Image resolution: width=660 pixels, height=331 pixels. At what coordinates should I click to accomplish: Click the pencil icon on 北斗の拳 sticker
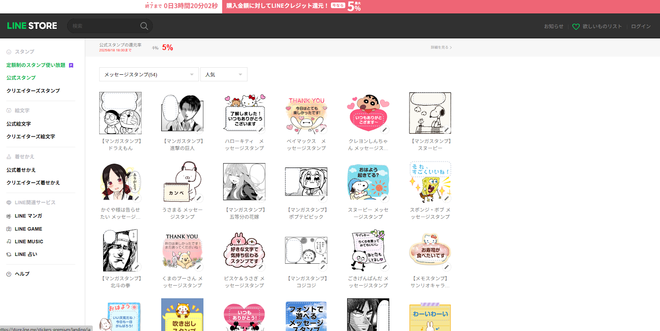(x=137, y=267)
